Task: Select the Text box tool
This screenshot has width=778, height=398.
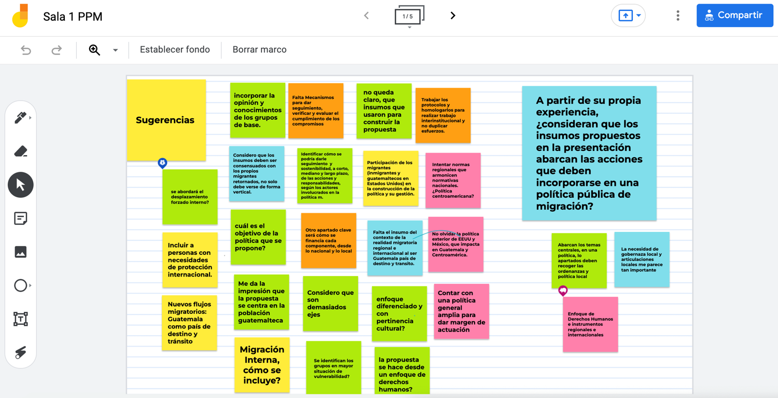Action: point(21,319)
